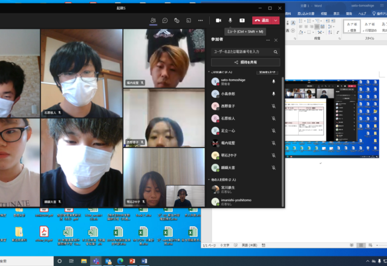This screenshot has height=266, width=387.
Task: Select the large masked participant video tile at bottom
Action: [x=82, y=163]
